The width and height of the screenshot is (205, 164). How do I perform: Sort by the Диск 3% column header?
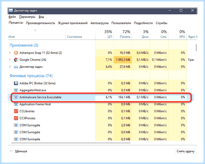coord(141,35)
